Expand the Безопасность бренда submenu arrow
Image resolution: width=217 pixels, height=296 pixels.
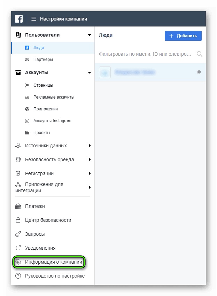pos(90,159)
